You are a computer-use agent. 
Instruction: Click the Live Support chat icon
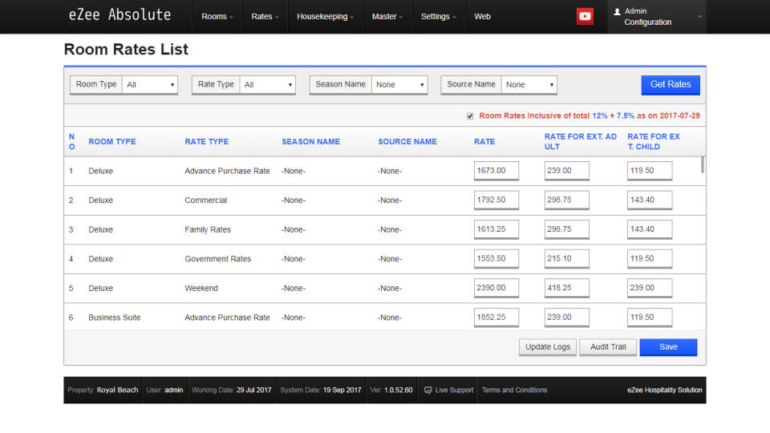[x=428, y=391]
